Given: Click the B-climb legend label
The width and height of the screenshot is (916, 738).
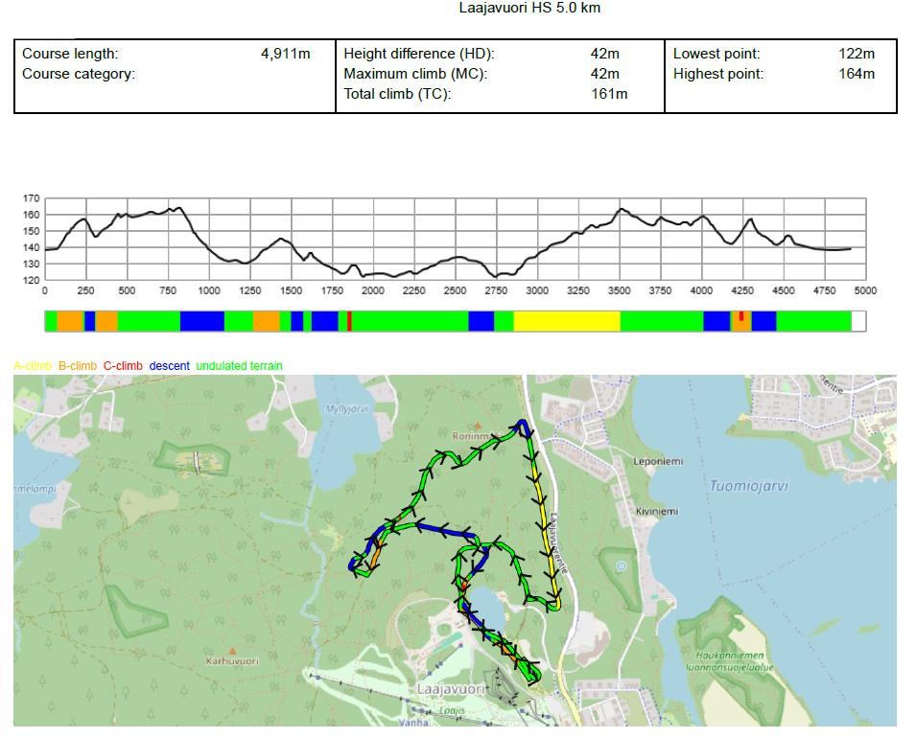Looking at the screenshot, I should pos(77,366).
